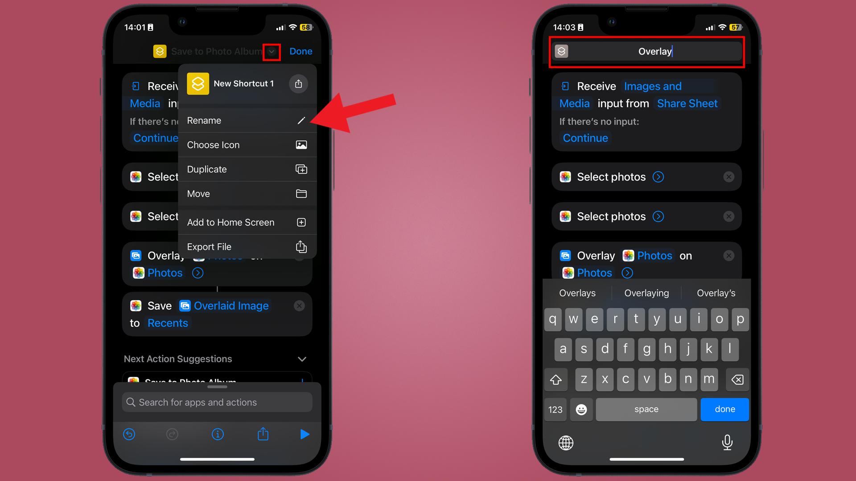
Task: Click Continue link under no input setting
Action: point(585,138)
